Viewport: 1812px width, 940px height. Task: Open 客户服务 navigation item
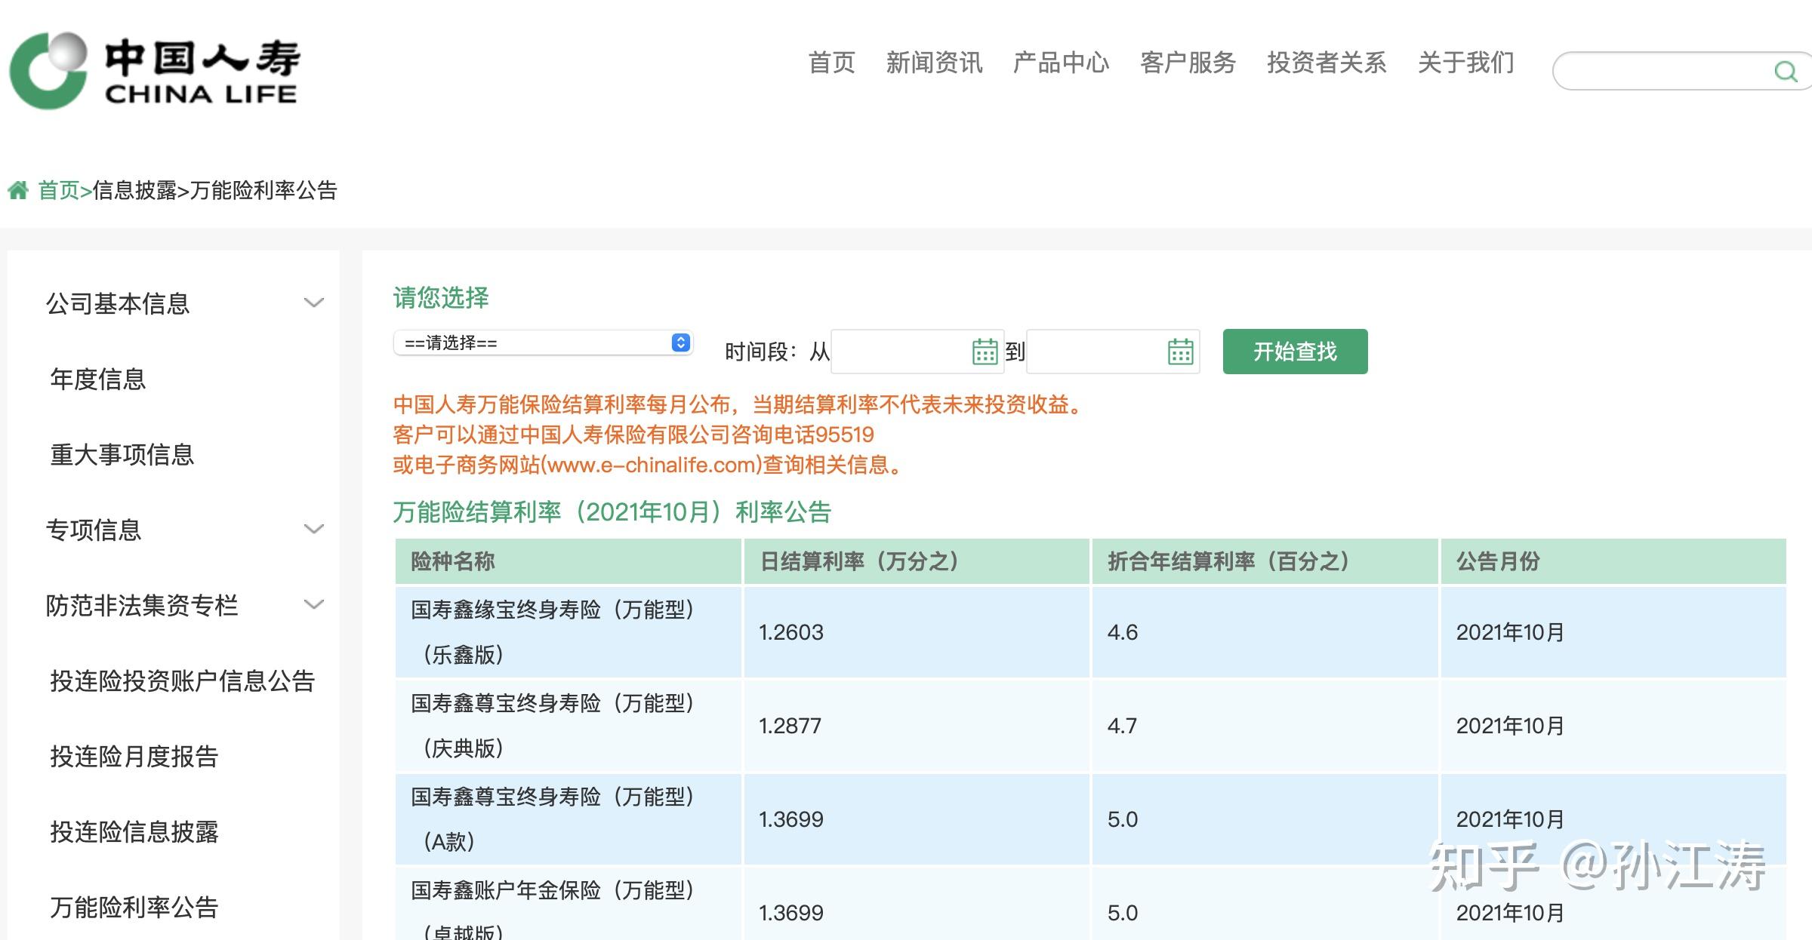(1188, 63)
